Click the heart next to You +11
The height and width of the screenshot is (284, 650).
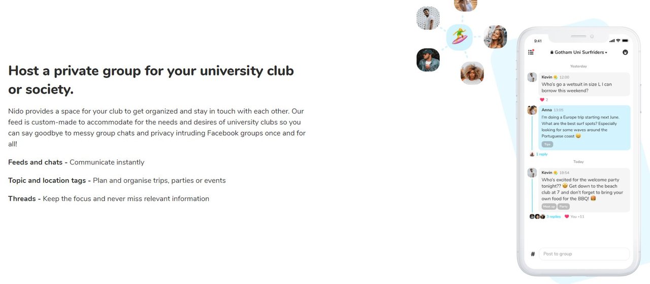pos(567,217)
